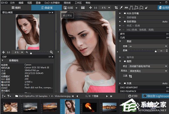169x114 pixels.
Task: Click the 导出到 Lightroom button
Action: click(155, 96)
